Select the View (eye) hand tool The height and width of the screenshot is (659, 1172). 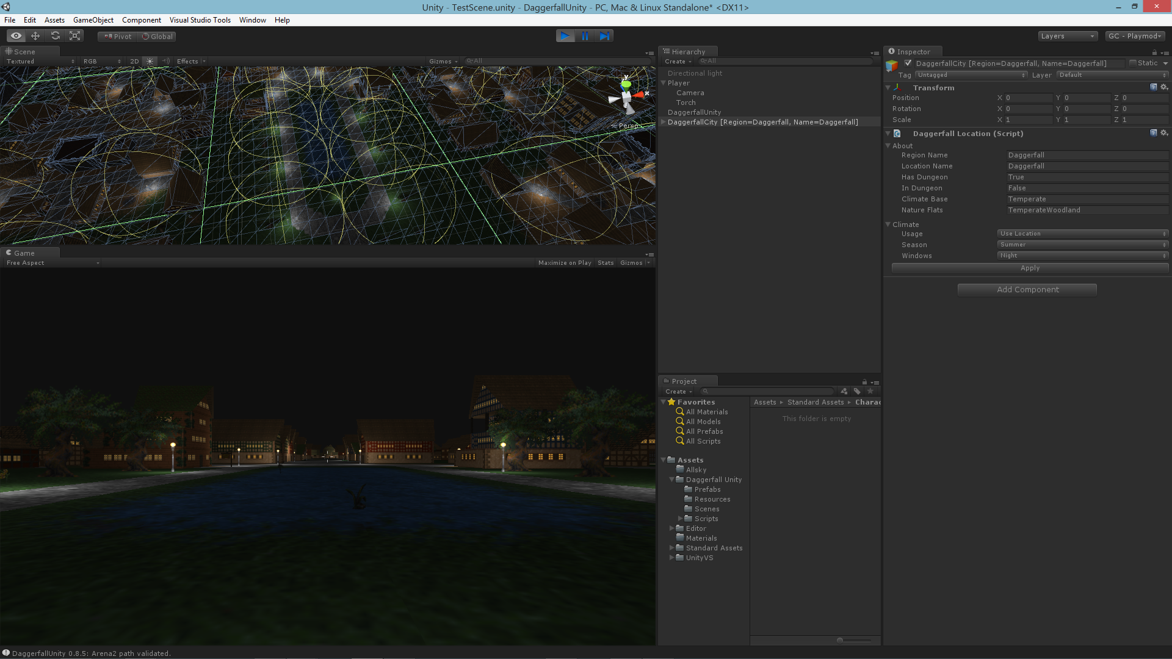tap(16, 36)
